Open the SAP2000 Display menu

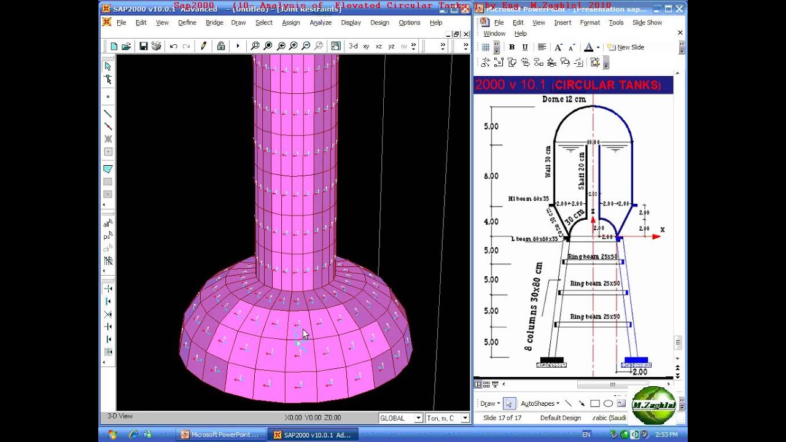pos(351,23)
